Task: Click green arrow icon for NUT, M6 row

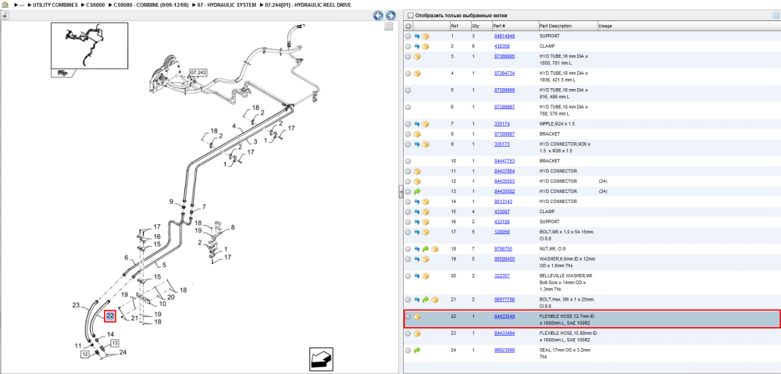Action: (426, 248)
